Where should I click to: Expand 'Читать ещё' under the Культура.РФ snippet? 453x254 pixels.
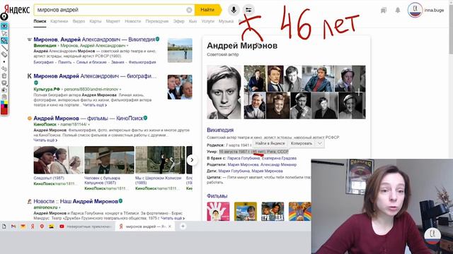[95, 105]
